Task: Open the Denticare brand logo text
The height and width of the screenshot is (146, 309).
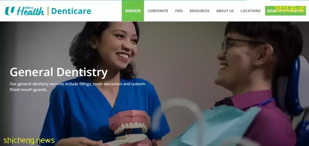Action: pyautogui.click(x=71, y=11)
